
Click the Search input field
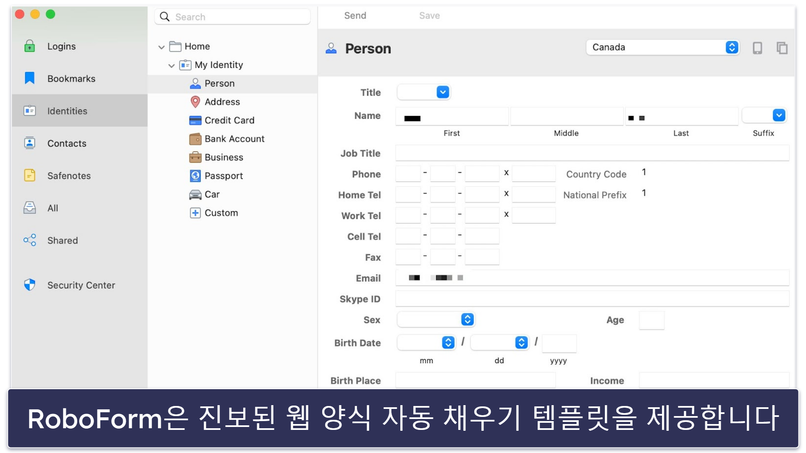pos(232,17)
